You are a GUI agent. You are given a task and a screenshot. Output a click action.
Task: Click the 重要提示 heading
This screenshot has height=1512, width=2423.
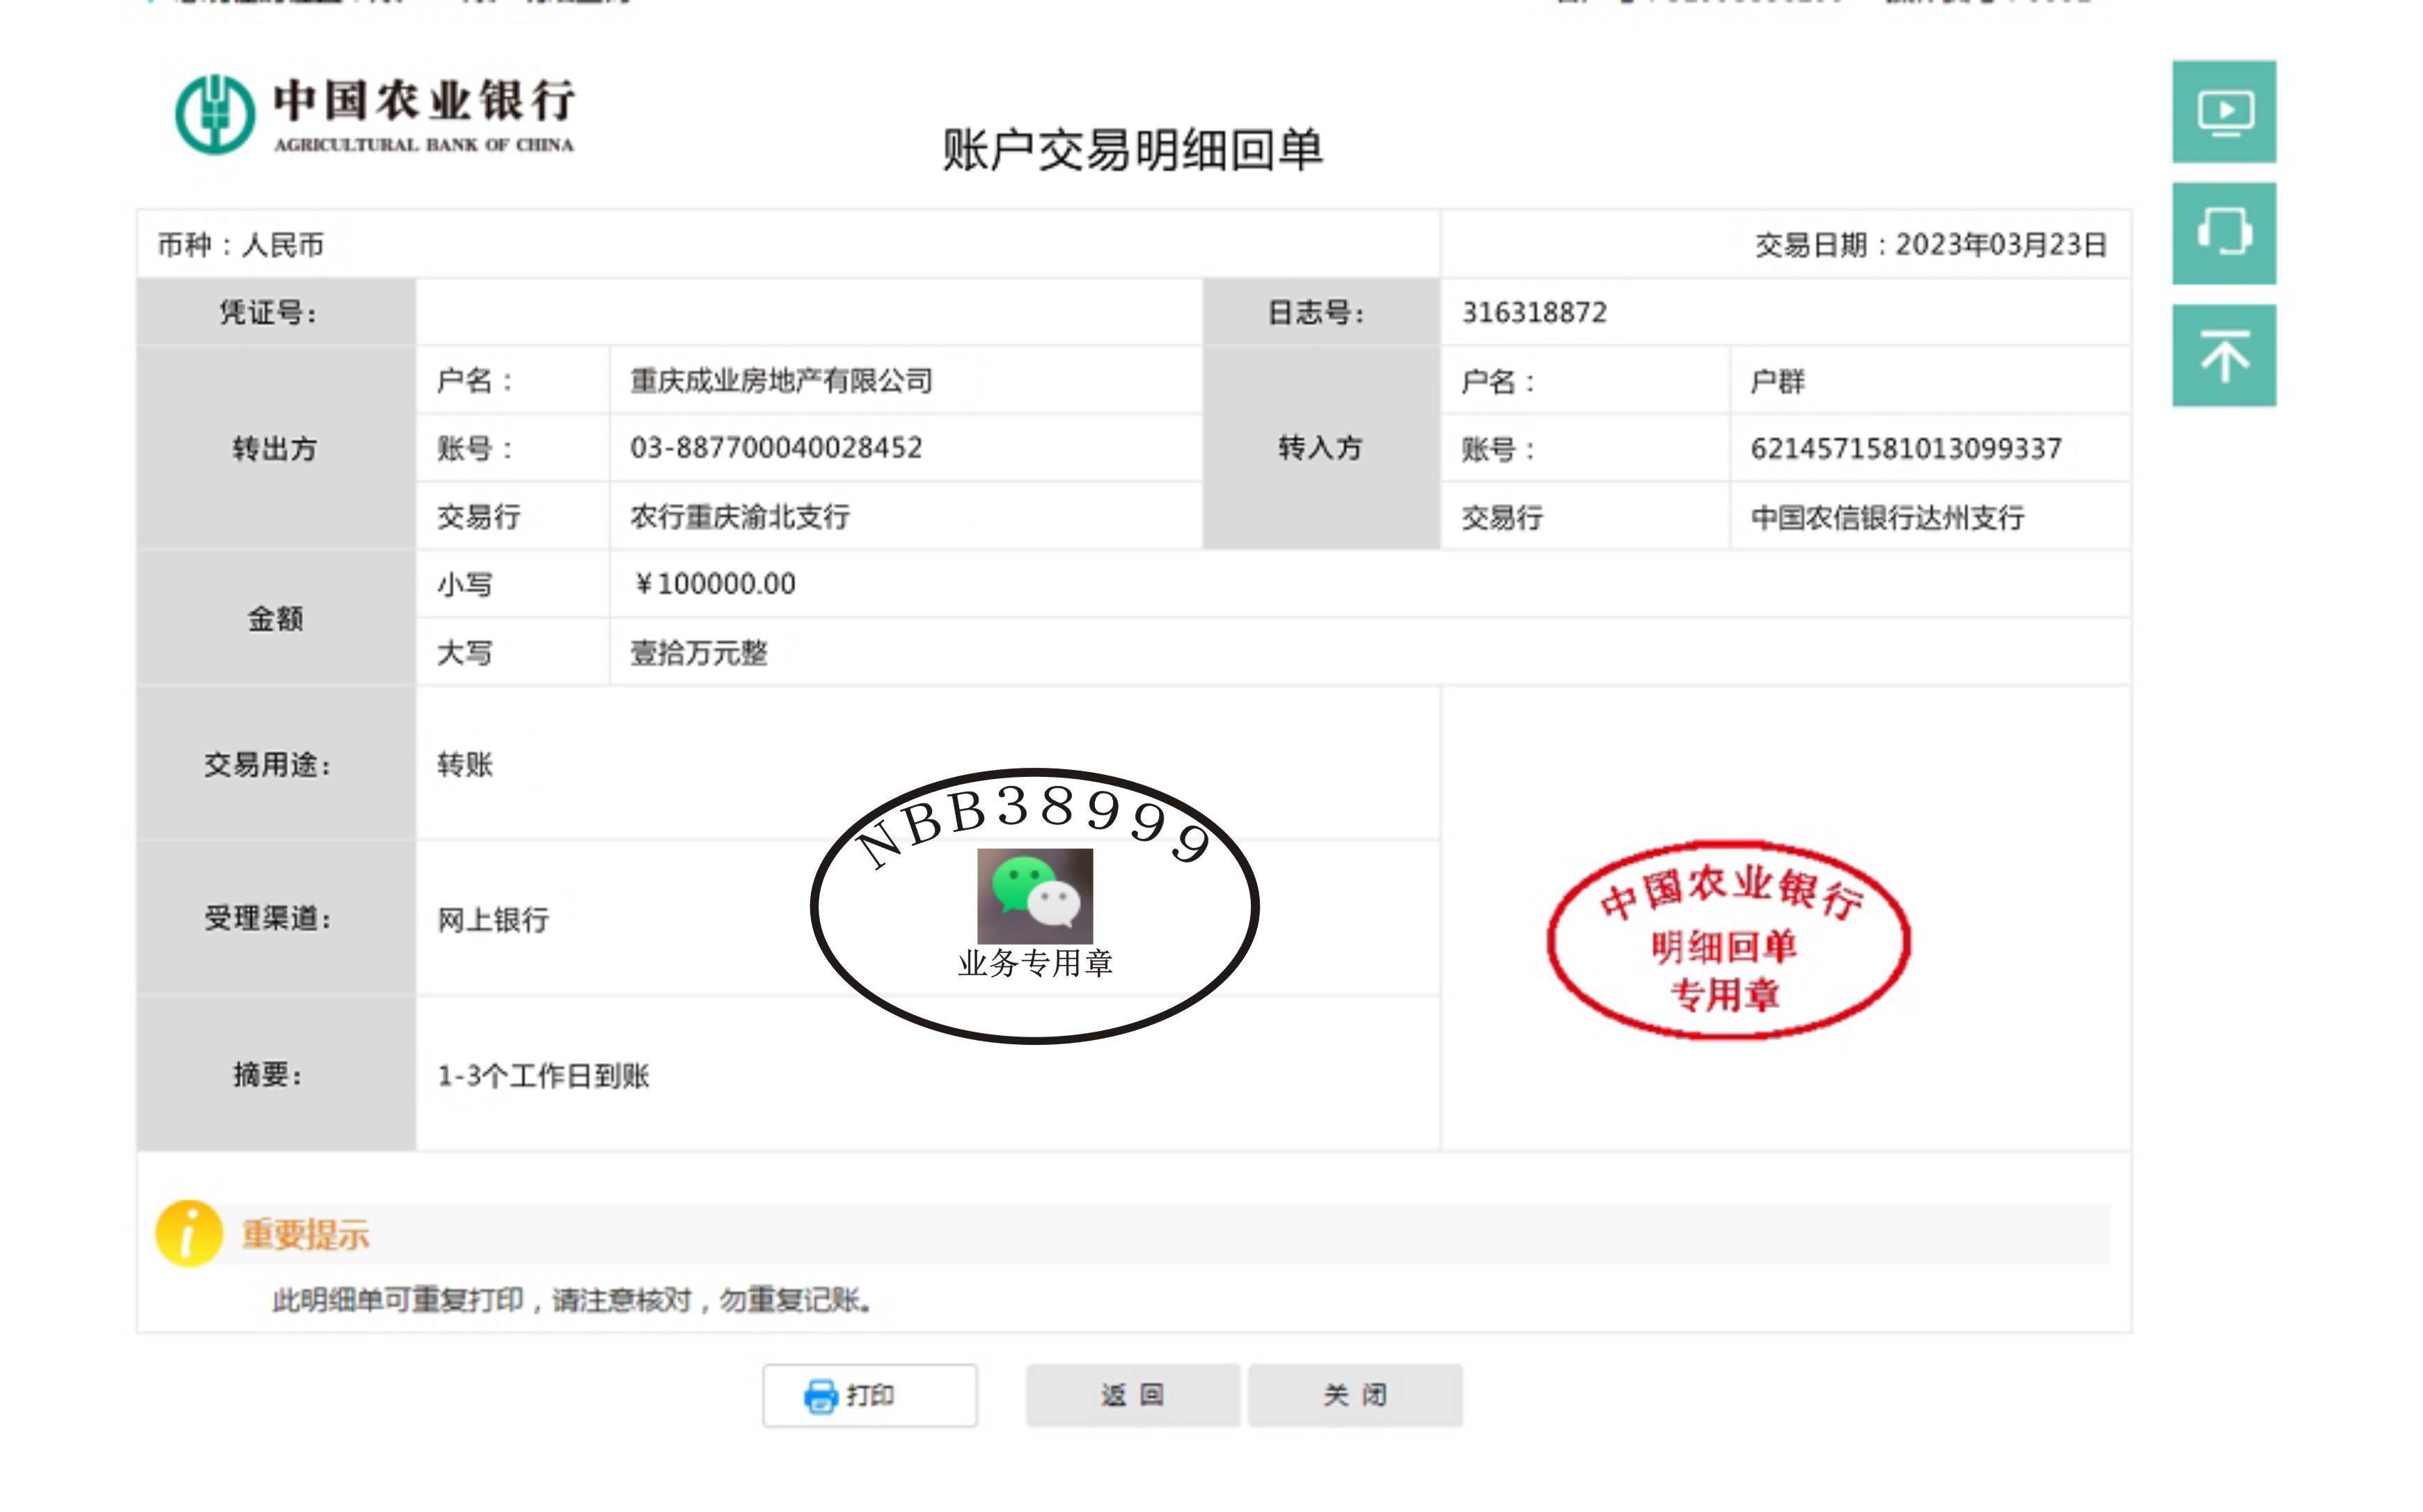305,1235
